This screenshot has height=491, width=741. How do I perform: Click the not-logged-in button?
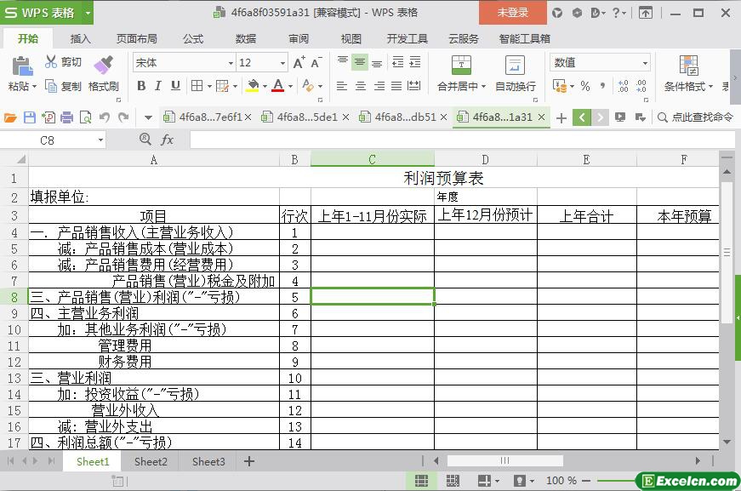pyautogui.click(x=513, y=13)
